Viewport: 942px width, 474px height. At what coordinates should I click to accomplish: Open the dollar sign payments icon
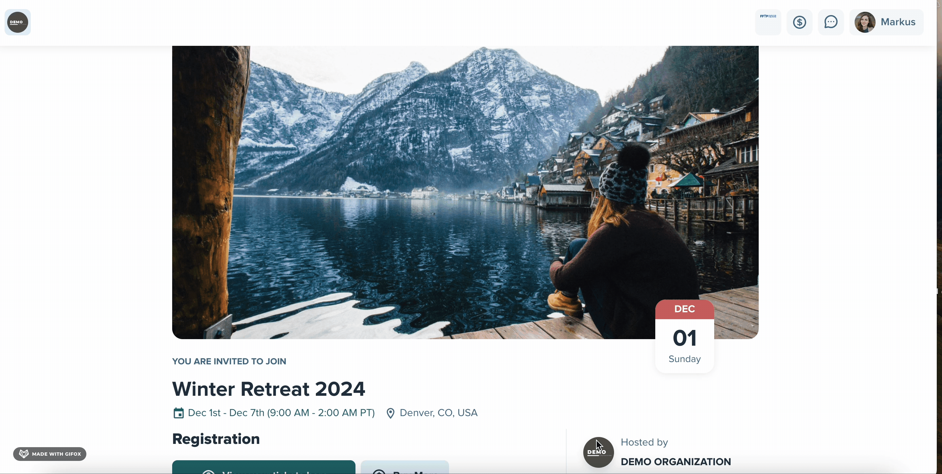(x=799, y=22)
